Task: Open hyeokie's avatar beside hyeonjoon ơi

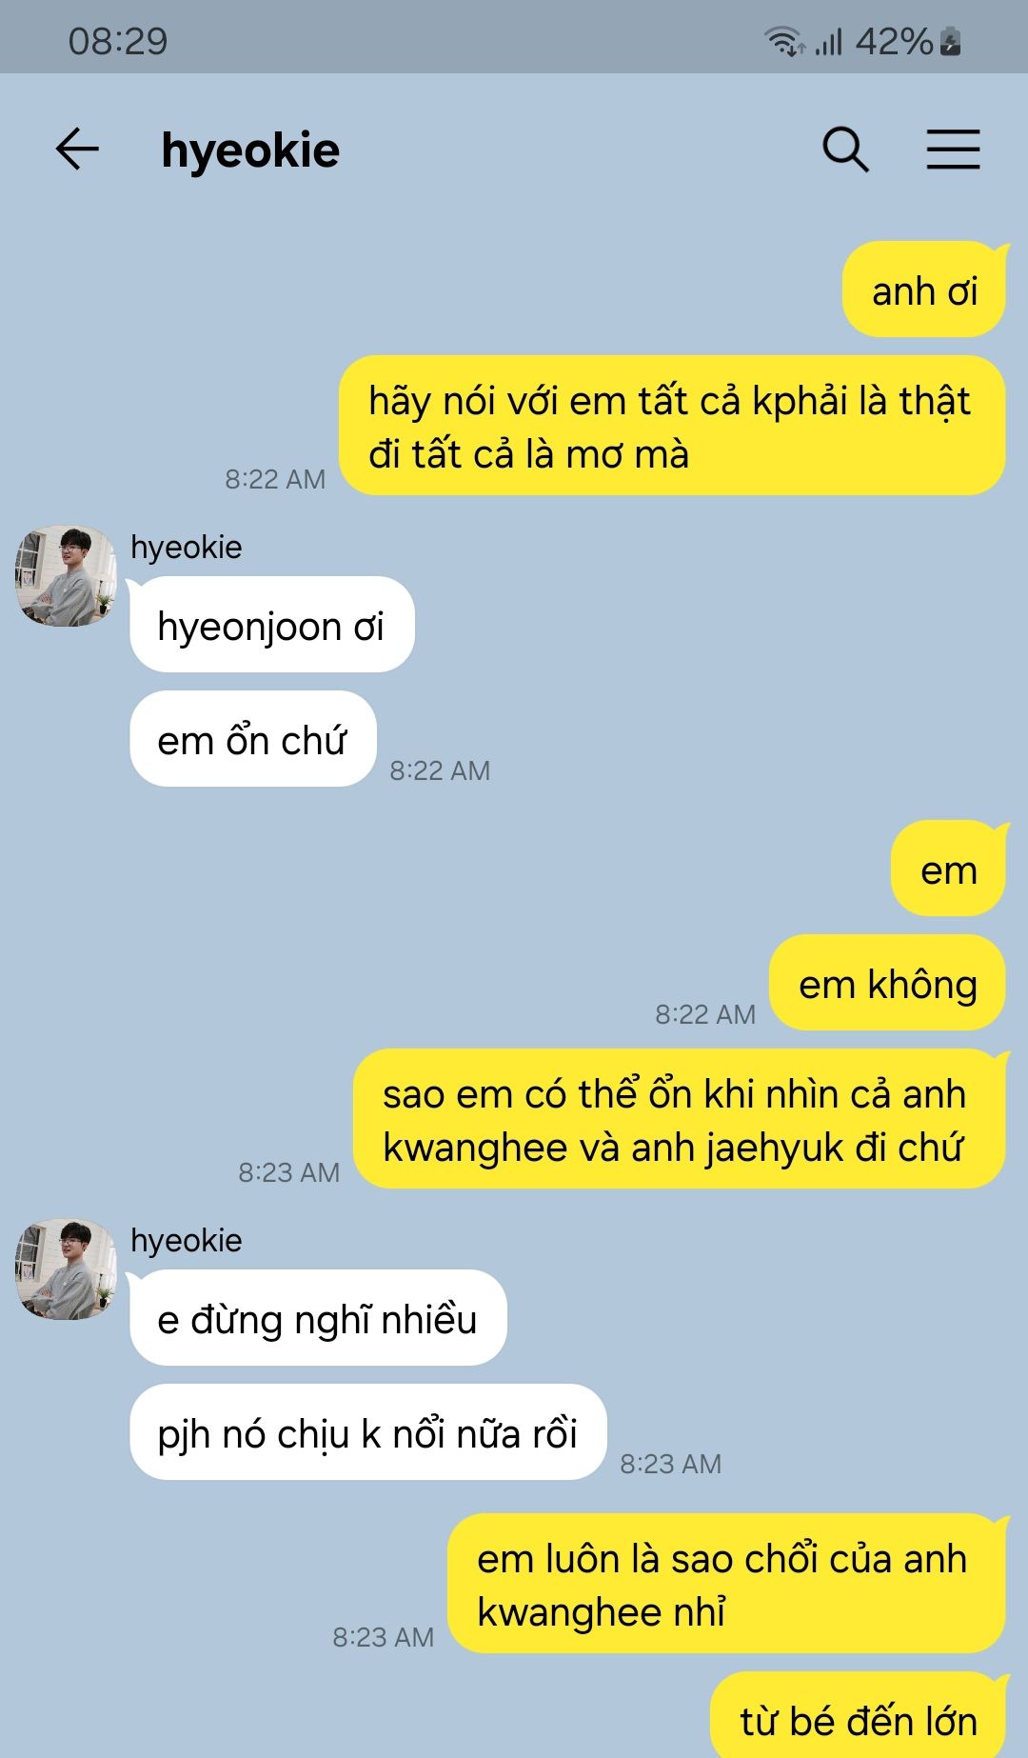Action: click(66, 575)
